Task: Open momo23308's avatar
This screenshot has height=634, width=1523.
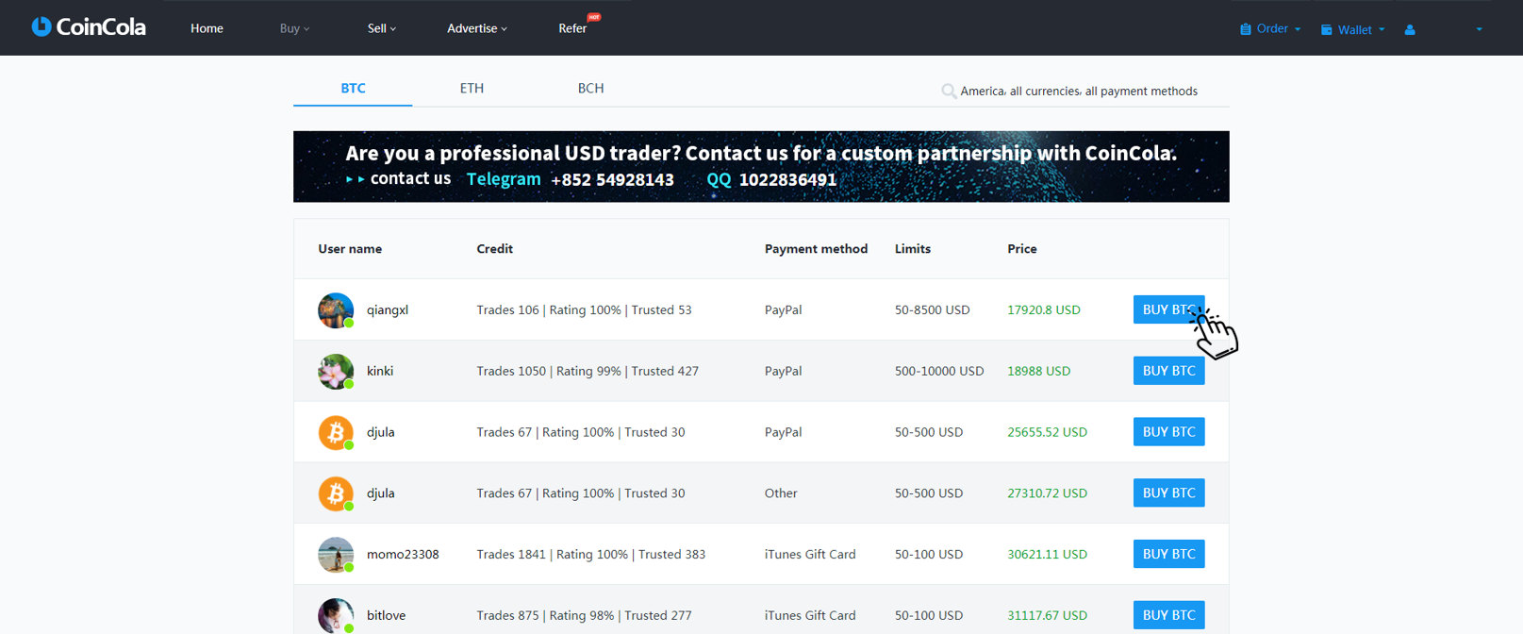Action: click(x=336, y=555)
